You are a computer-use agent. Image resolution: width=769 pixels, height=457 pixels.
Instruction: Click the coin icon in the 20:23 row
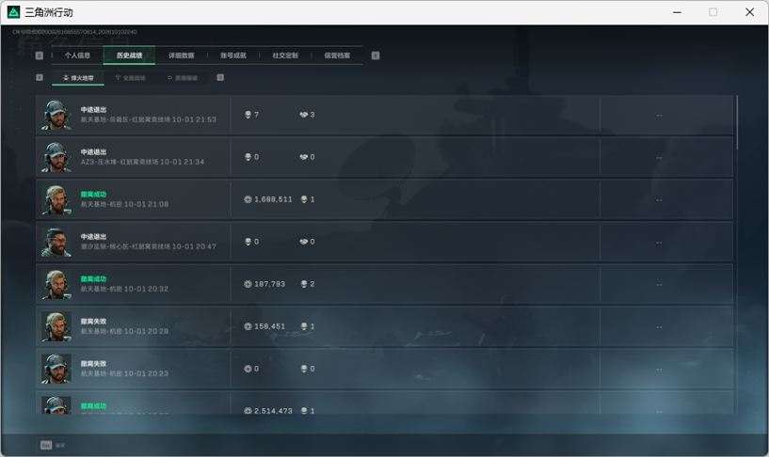click(x=248, y=369)
